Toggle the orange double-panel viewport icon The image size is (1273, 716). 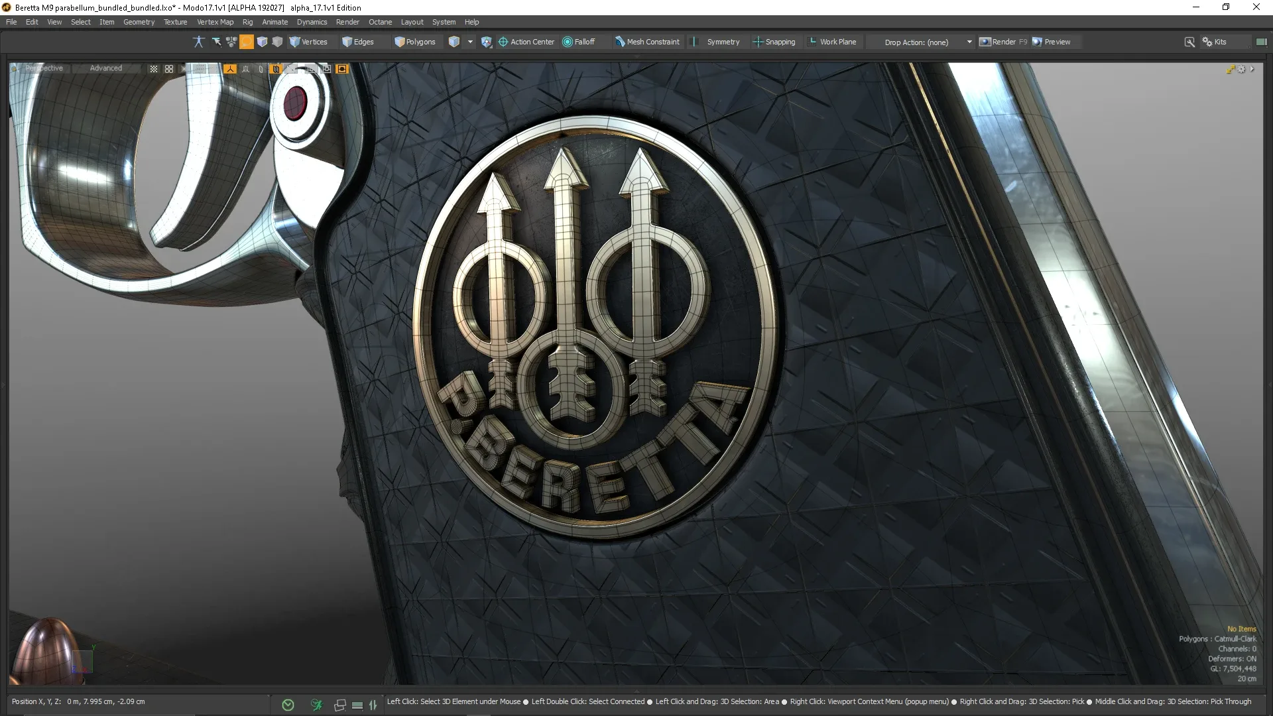(276, 69)
